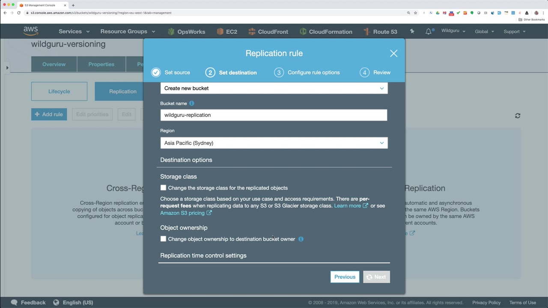The image size is (548, 308).
Task: Open the Privacy Policy link
Action: 486,302
